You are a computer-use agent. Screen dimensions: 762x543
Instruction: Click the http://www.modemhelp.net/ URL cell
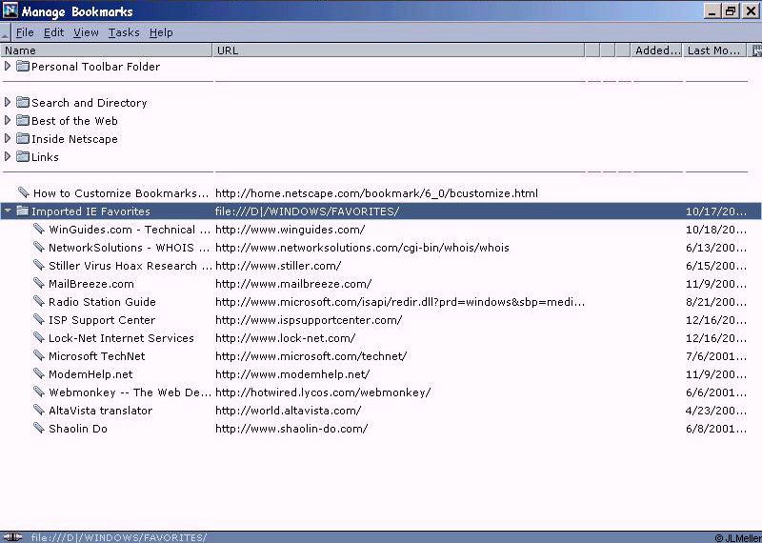coord(292,374)
